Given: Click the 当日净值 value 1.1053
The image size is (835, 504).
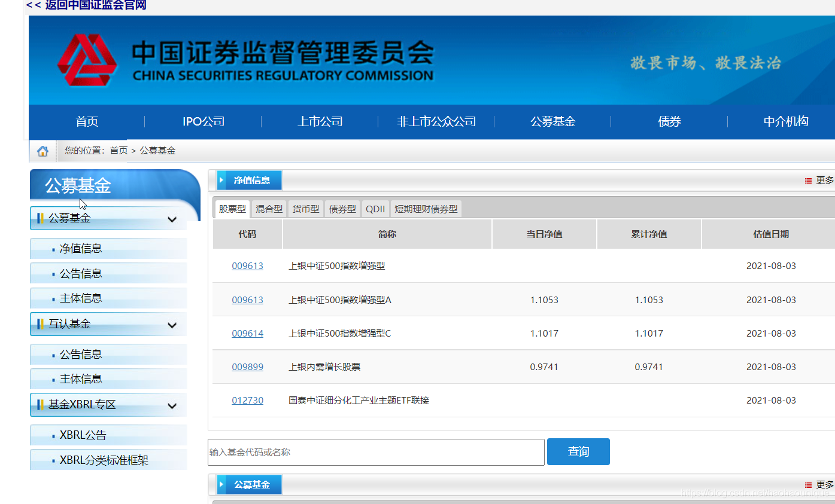Looking at the screenshot, I should coord(544,300).
